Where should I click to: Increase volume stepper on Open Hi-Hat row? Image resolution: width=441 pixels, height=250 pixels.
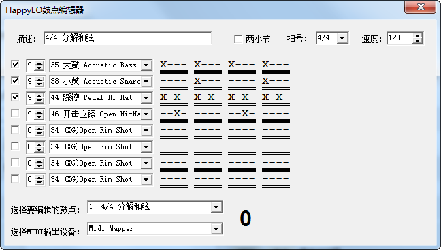[x=39, y=112]
